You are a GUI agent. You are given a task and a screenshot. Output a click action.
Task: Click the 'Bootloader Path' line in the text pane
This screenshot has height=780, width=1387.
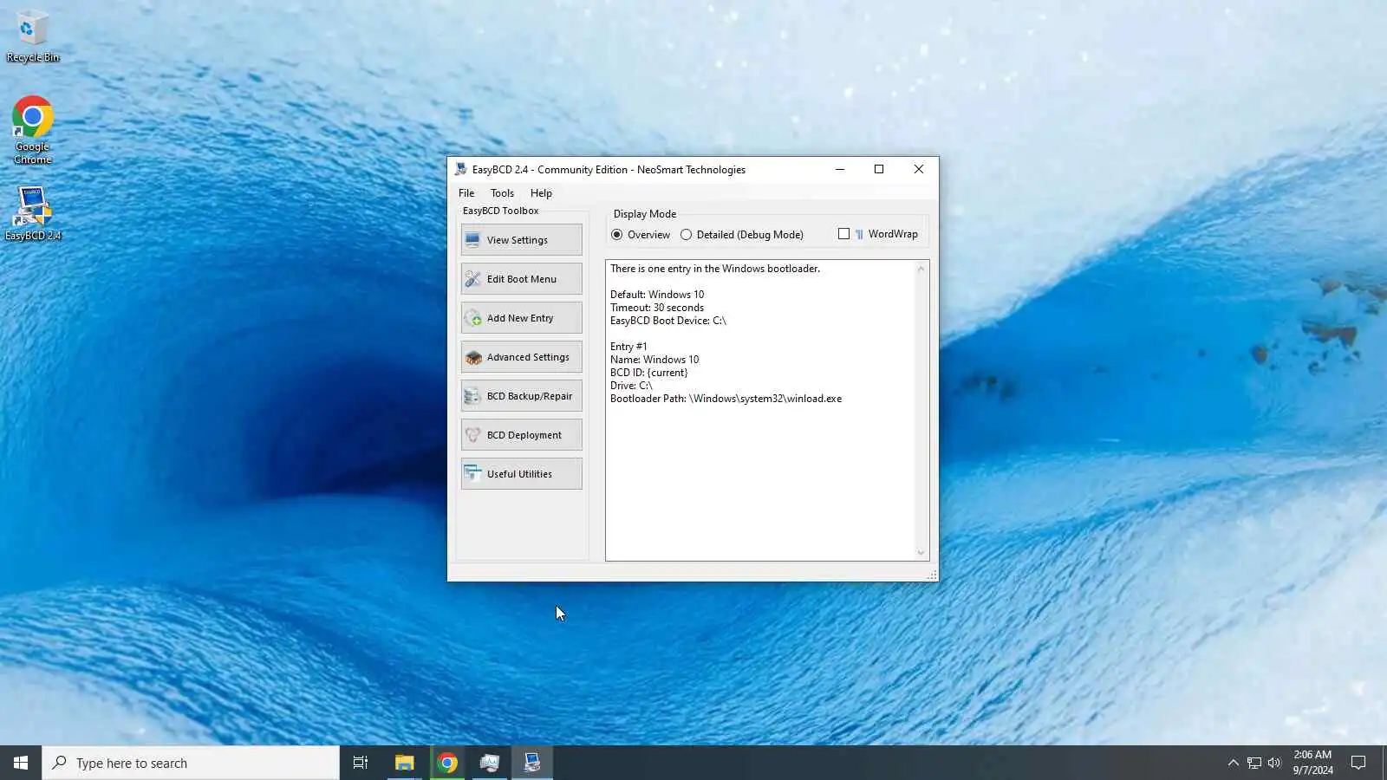(x=726, y=399)
